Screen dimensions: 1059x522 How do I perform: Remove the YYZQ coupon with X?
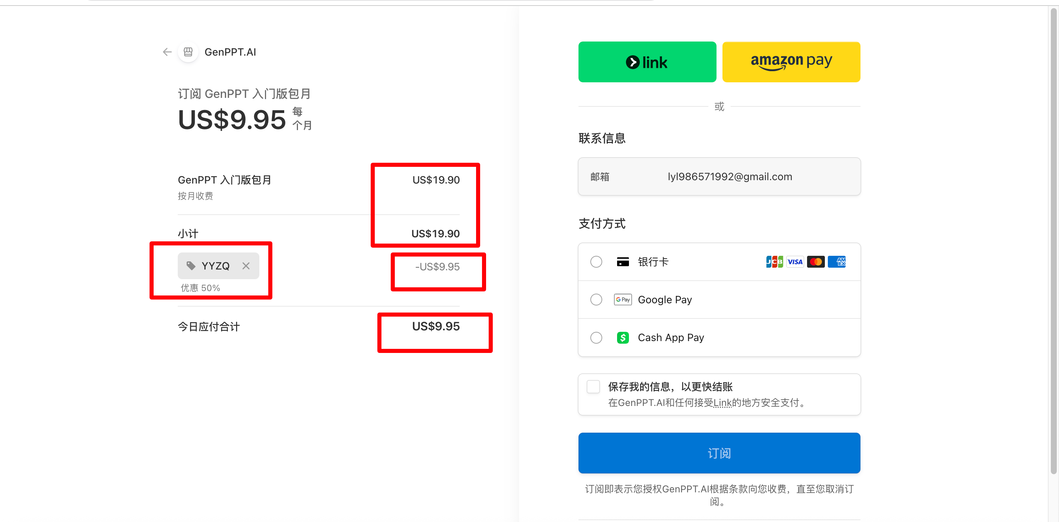tap(246, 266)
